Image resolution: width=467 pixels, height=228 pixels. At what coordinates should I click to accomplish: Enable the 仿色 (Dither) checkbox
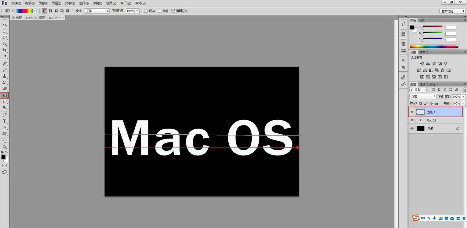point(160,11)
